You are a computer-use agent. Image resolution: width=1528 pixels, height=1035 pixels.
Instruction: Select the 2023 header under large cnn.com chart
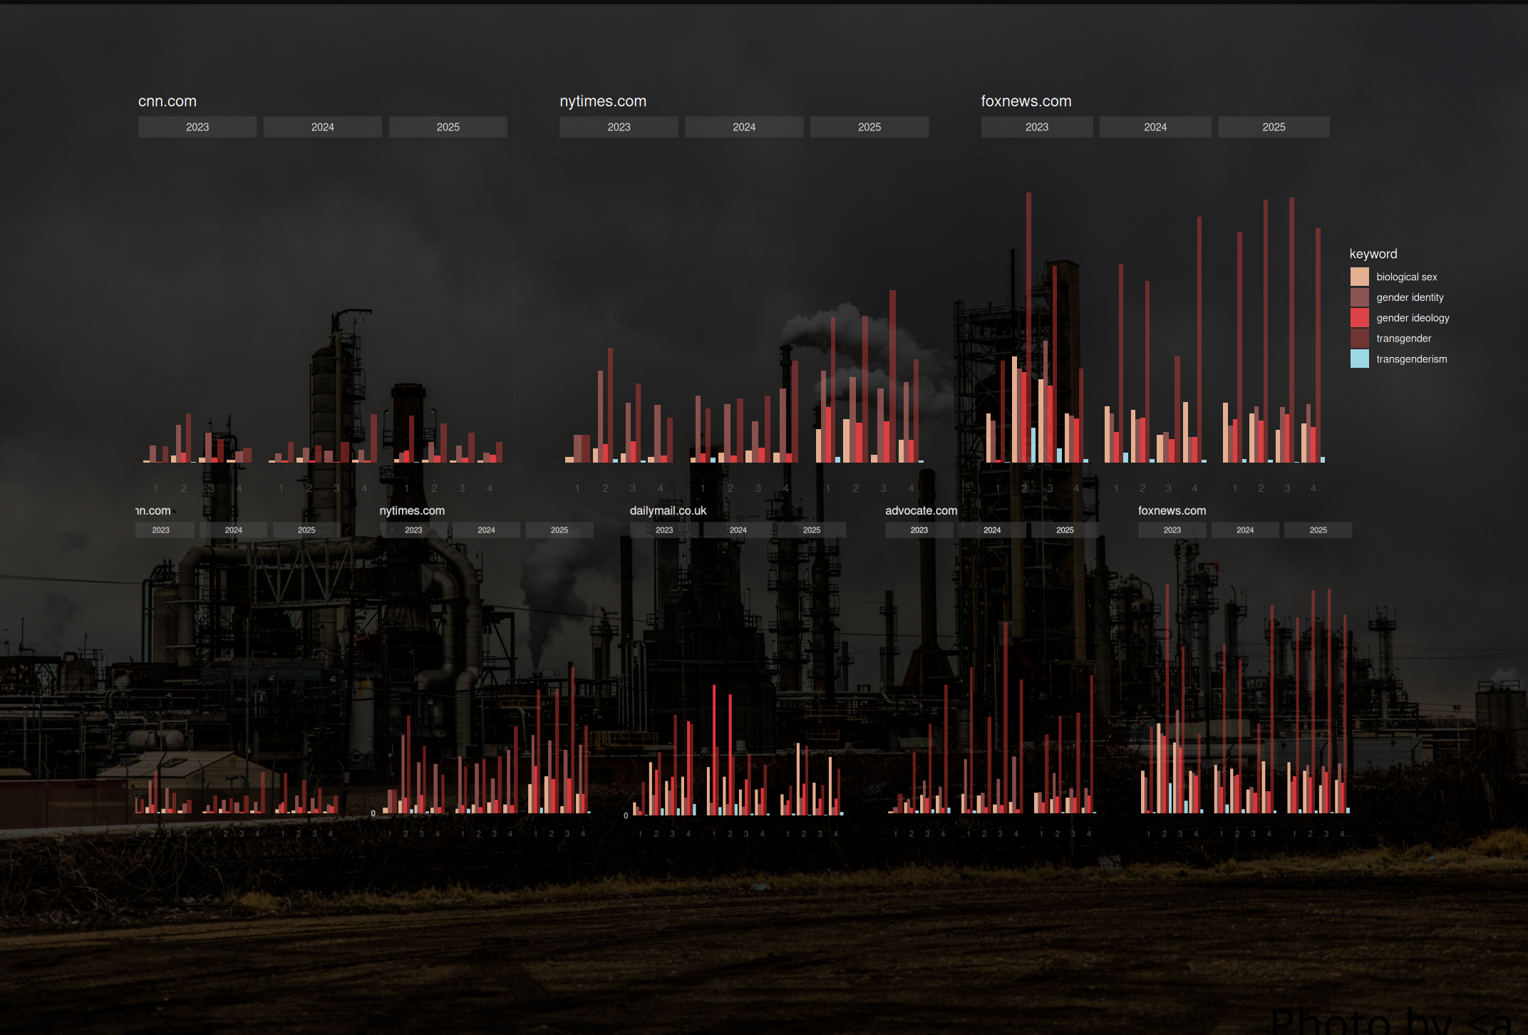pos(197,127)
